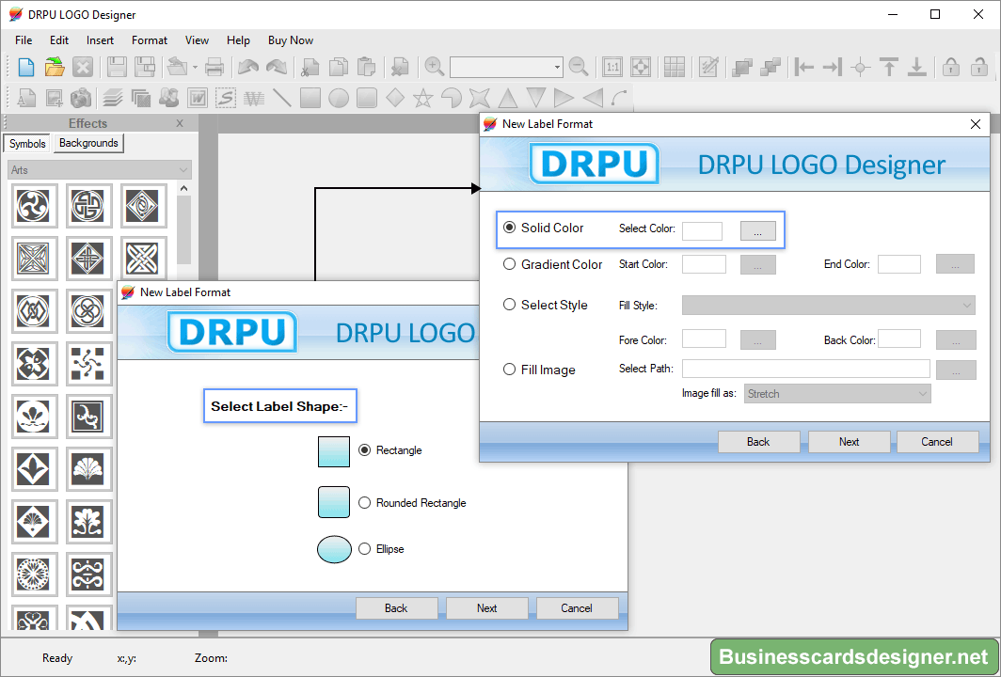Select the arc drawing tool
This screenshot has height=677, width=1001.
(x=619, y=98)
